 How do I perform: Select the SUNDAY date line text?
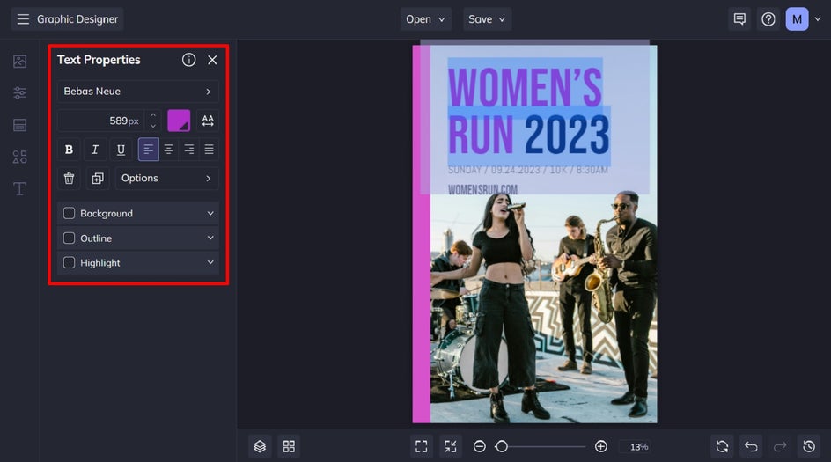[528, 170]
